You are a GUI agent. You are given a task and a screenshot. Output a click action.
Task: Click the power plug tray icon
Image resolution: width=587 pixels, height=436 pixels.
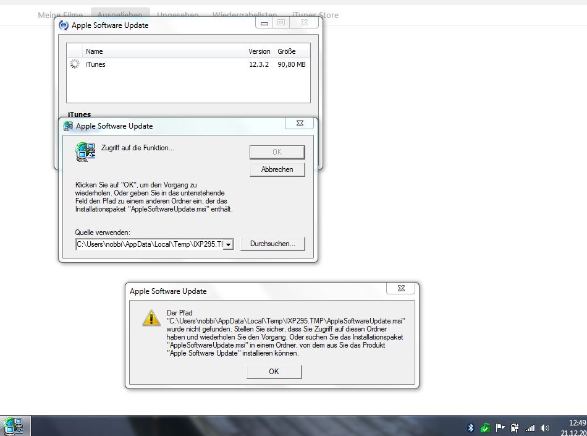coord(515,427)
